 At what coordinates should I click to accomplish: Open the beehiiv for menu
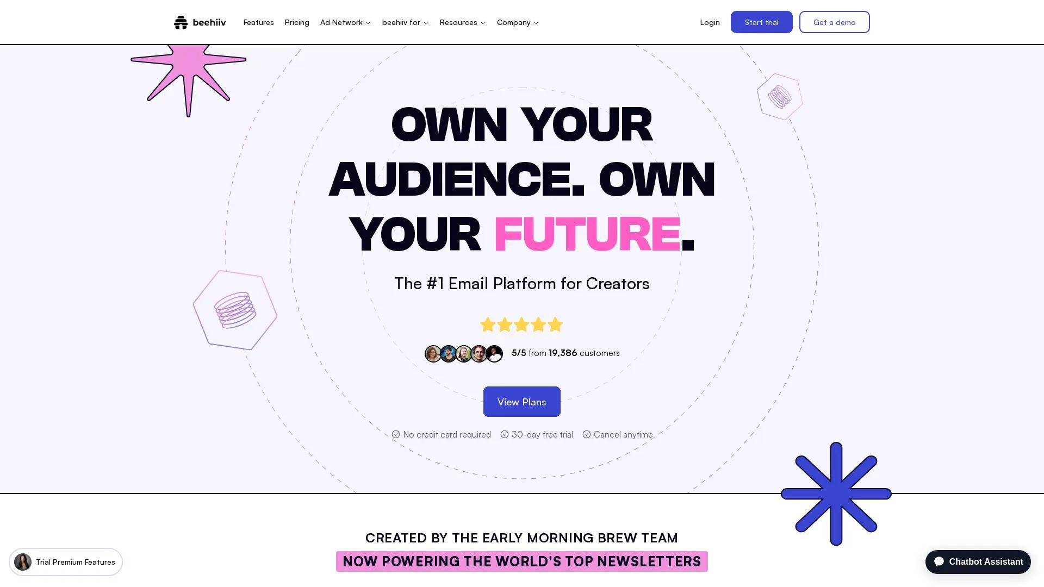click(405, 22)
